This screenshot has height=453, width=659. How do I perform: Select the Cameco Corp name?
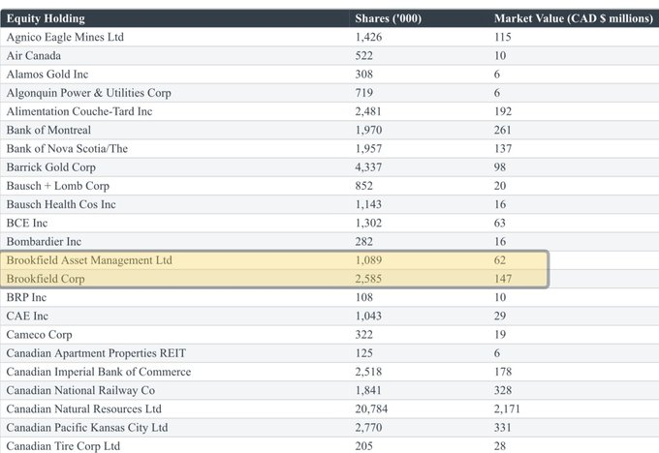39,335
